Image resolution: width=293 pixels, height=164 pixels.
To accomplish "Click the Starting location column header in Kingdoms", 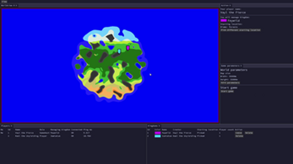I will point(208,130).
